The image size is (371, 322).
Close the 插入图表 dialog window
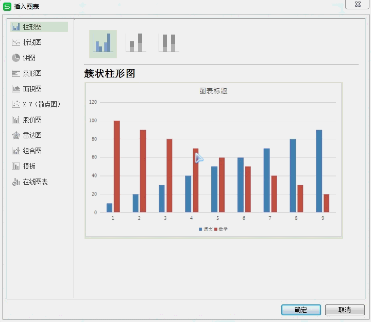357,4
